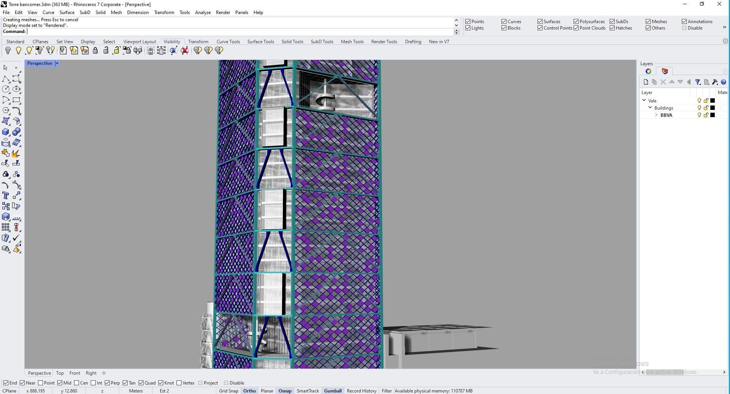Toggle the End osnap checkbox

tap(6, 383)
